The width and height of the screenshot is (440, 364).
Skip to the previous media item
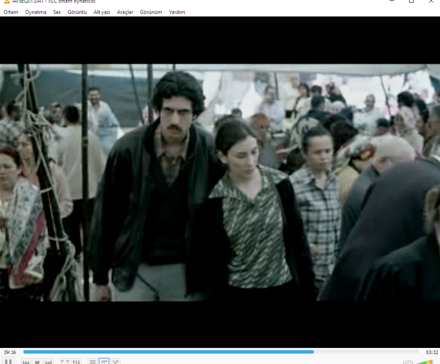point(26,362)
